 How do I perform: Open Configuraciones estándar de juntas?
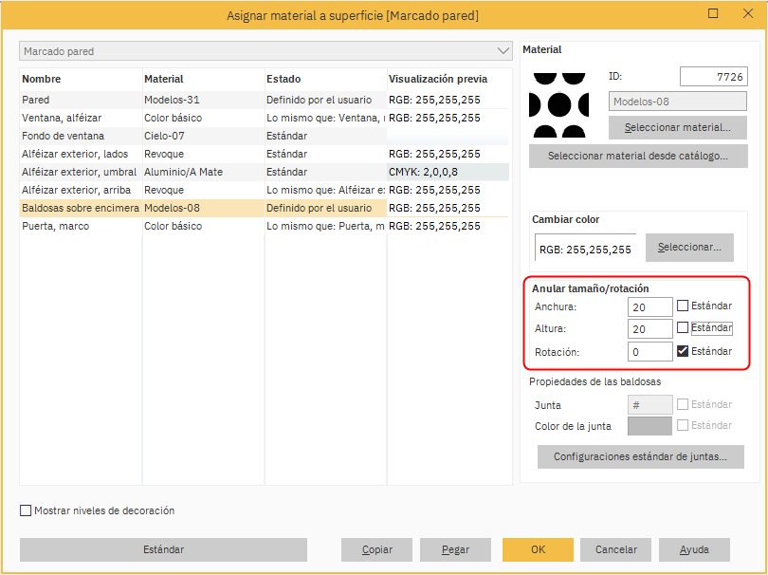[640, 457]
